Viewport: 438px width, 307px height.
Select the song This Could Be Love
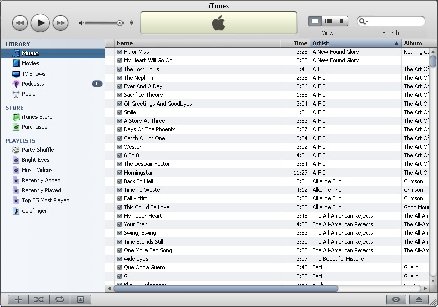(x=147, y=207)
